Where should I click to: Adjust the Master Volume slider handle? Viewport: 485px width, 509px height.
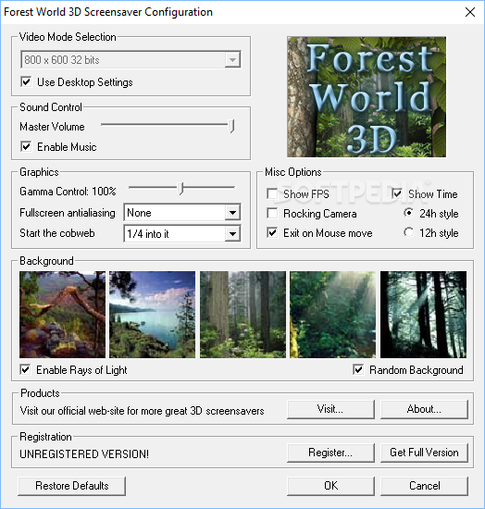coord(231,126)
